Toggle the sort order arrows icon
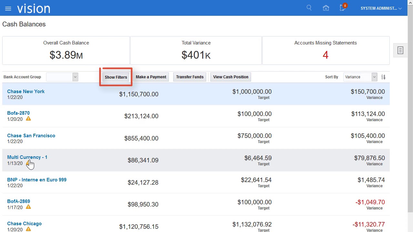The width and height of the screenshot is (413, 232). click(383, 77)
